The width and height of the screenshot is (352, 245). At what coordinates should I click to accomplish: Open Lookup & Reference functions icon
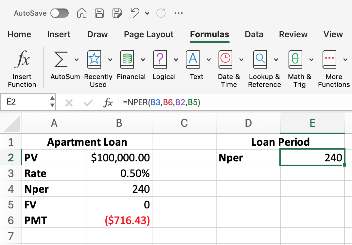(260, 59)
